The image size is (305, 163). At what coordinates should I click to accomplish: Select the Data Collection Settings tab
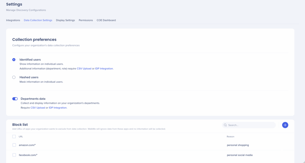point(38,20)
